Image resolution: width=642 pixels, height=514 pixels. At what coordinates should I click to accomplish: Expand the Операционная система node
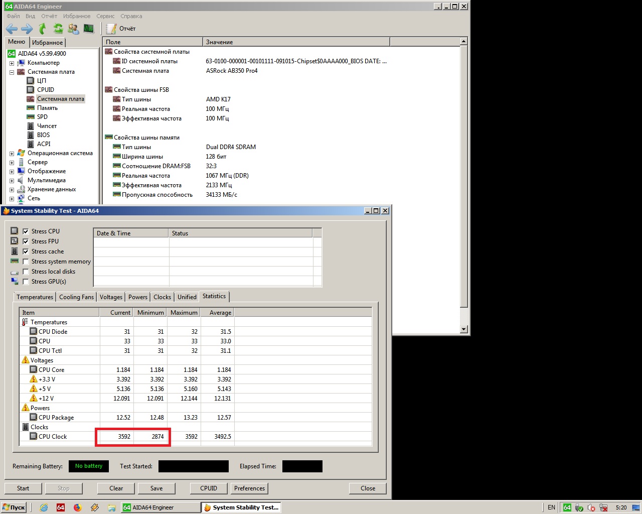(x=12, y=154)
